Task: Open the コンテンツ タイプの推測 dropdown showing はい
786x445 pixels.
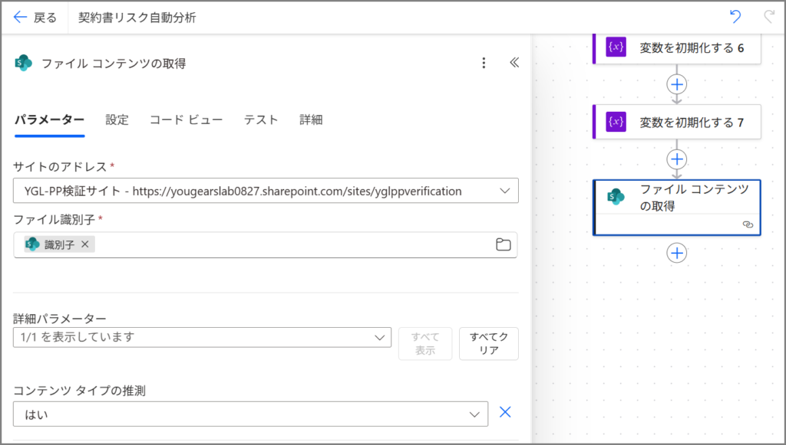Action: pyautogui.click(x=474, y=414)
